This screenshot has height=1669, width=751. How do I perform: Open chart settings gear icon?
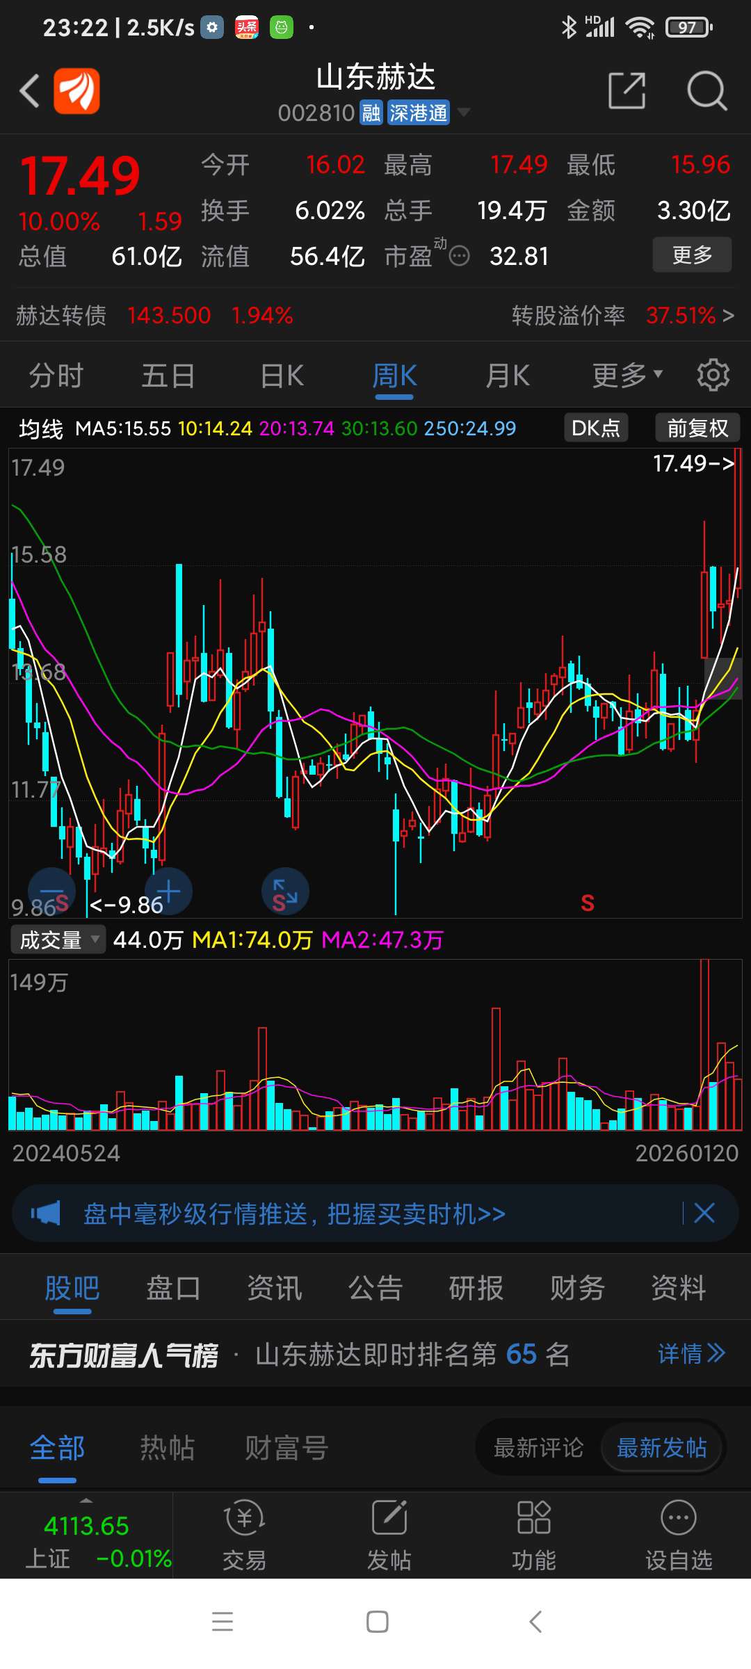[713, 376]
